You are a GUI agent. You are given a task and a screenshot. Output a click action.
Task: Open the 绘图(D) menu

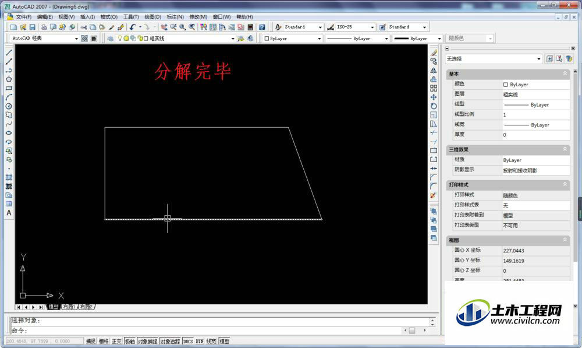point(152,17)
